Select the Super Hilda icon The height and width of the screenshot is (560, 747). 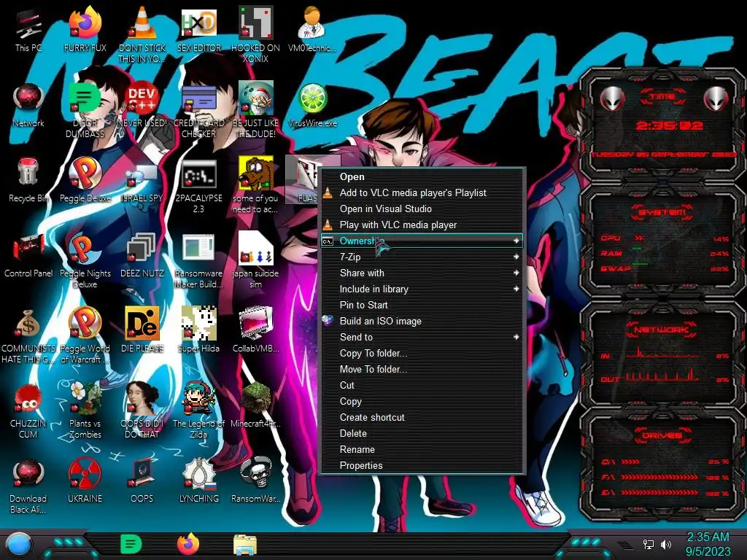(x=198, y=331)
